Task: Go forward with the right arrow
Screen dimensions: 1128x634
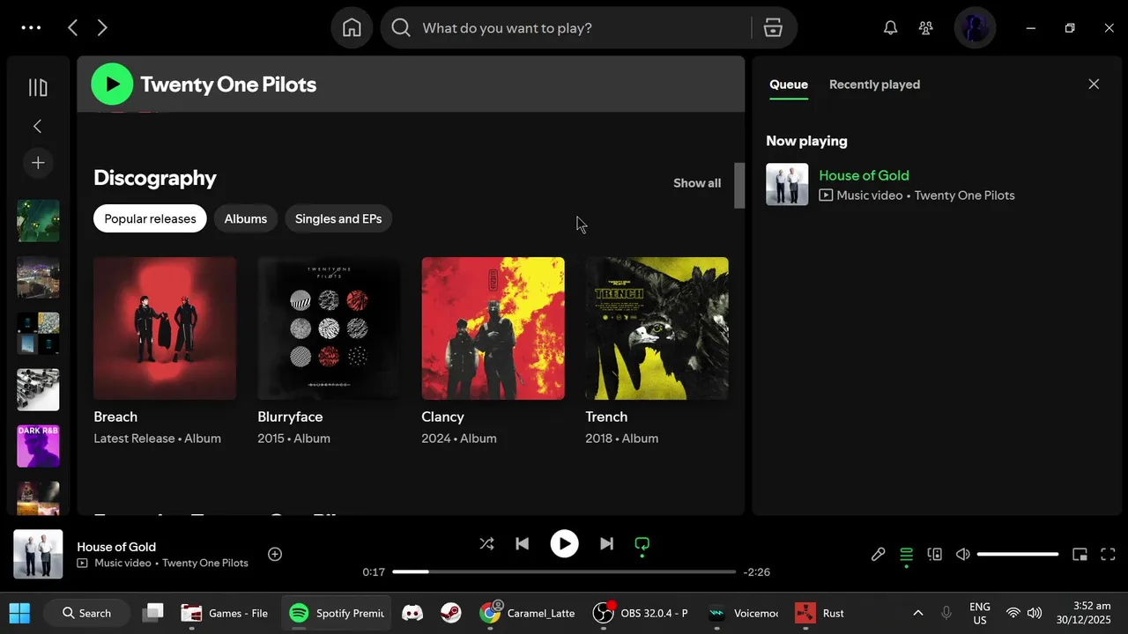Action: [x=102, y=28]
